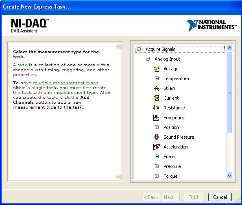
Task: Expand the Position node
Action: 157,127
